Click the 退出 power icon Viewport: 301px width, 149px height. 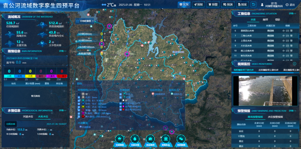point(287,5)
